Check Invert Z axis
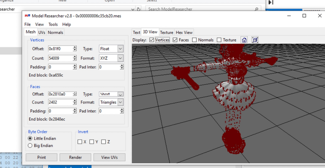The width and height of the screenshot is (325, 168). point(104,142)
